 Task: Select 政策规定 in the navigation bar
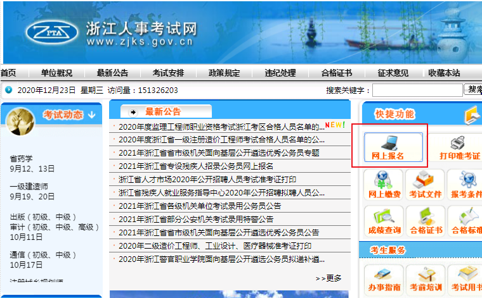(x=225, y=73)
